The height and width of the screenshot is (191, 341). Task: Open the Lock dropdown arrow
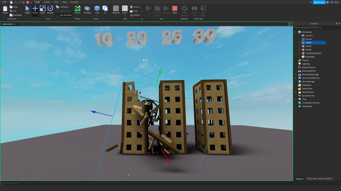142,11
